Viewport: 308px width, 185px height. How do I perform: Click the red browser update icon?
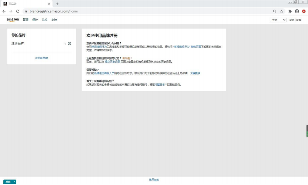click(x=304, y=11)
